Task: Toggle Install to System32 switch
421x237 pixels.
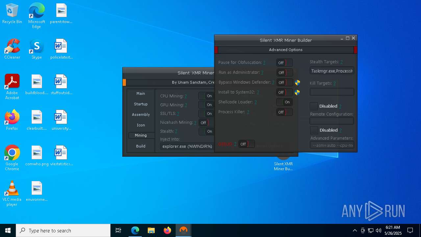Action: click(285, 92)
